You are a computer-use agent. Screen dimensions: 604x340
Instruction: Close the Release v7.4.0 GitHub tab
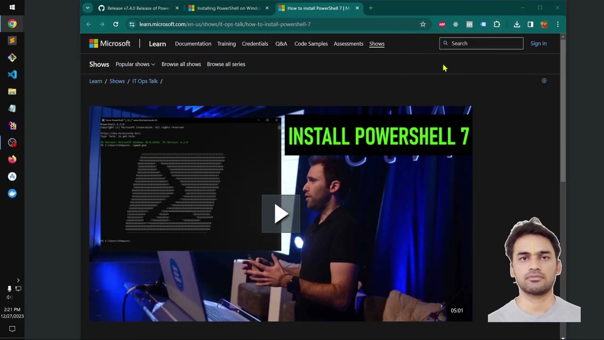click(177, 8)
